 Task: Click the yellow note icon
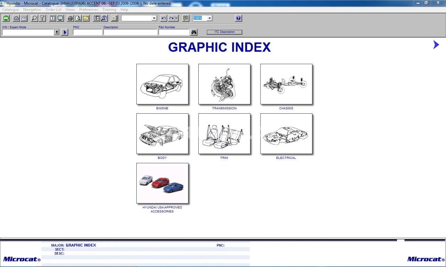(86, 18)
